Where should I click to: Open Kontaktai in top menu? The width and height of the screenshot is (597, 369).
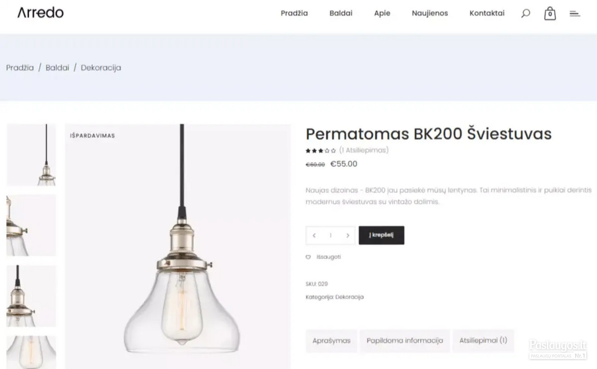coord(487,13)
